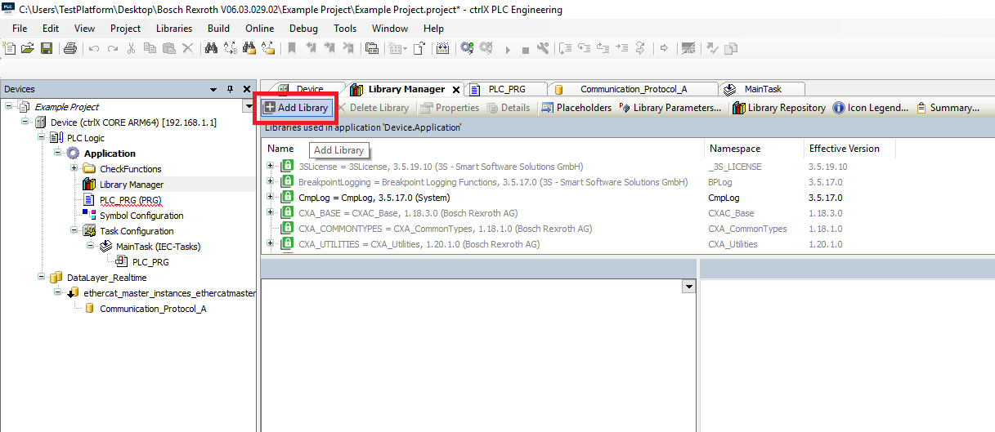The image size is (995, 432).
Task: Pin the Devices panel with auto-hide icon
Action: pyautogui.click(x=230, y=89)
